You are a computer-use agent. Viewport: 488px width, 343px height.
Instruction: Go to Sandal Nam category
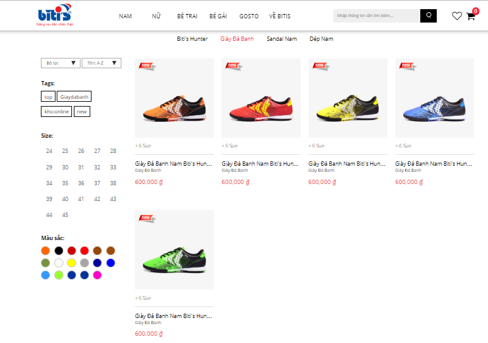click(281, 39)
